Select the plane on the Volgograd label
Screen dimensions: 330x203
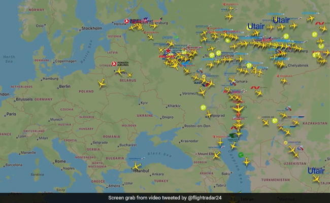click(x=209, y=114)
